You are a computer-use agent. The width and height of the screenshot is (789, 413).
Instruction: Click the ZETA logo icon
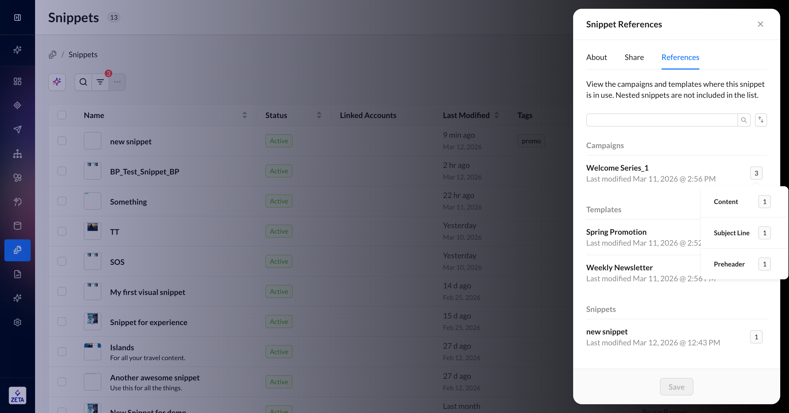[18, 395]
